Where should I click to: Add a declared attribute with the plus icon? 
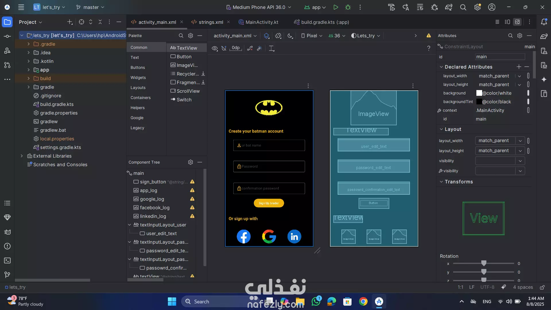tap(519, 67)
